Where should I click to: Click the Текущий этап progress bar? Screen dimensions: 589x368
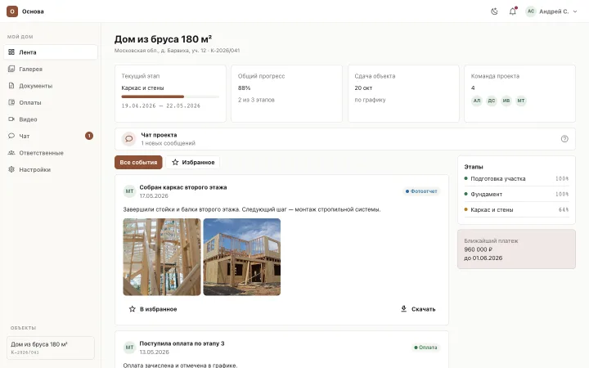pos(170,96)
